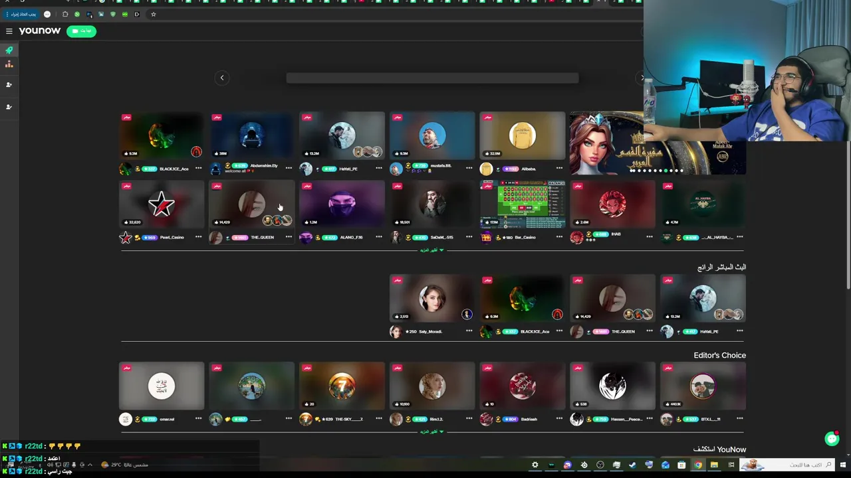Open Chrome in the Windows taskbar

click(x=698, y=465)
